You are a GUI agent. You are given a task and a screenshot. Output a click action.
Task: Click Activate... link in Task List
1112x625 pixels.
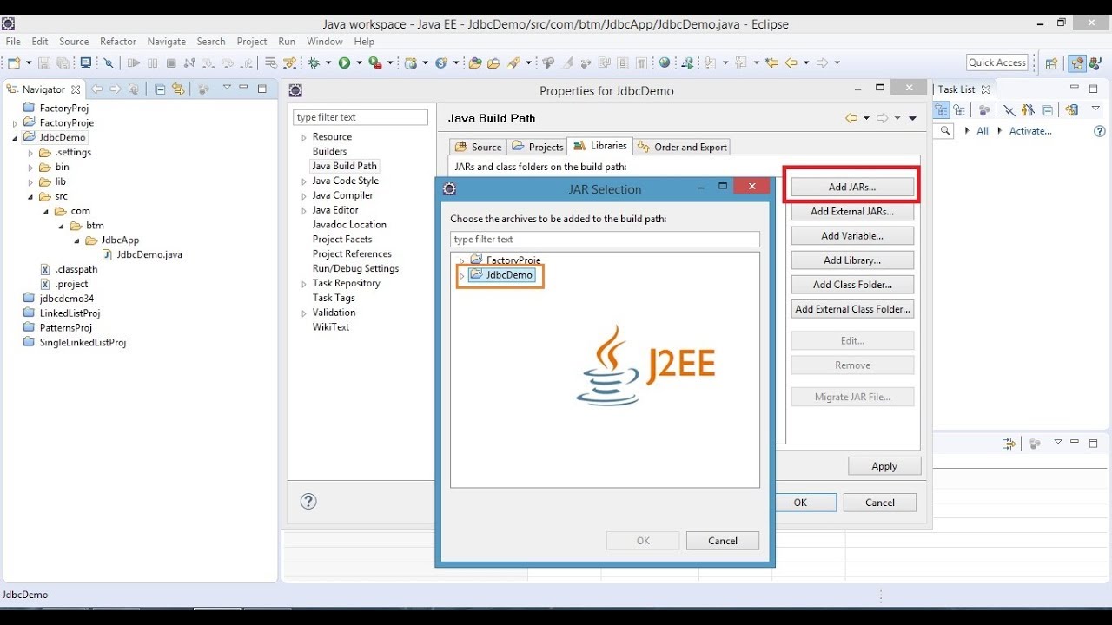1030,131
